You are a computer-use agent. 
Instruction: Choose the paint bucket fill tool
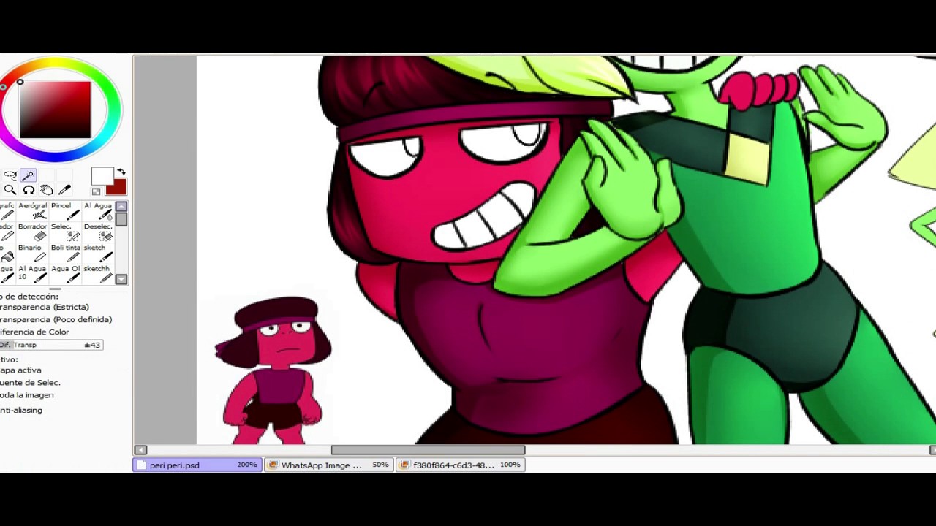[x=7, y=253]
